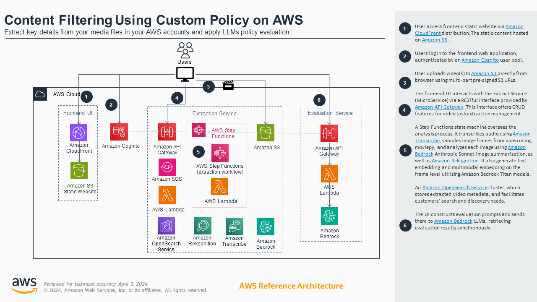Select the AWS Lambda icon below Amazon SQS

pos(167,195)
